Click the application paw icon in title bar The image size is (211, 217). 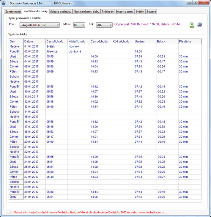coord(4,3)
